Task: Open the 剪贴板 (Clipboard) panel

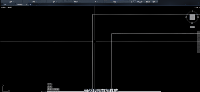Action: coord(148,2)
